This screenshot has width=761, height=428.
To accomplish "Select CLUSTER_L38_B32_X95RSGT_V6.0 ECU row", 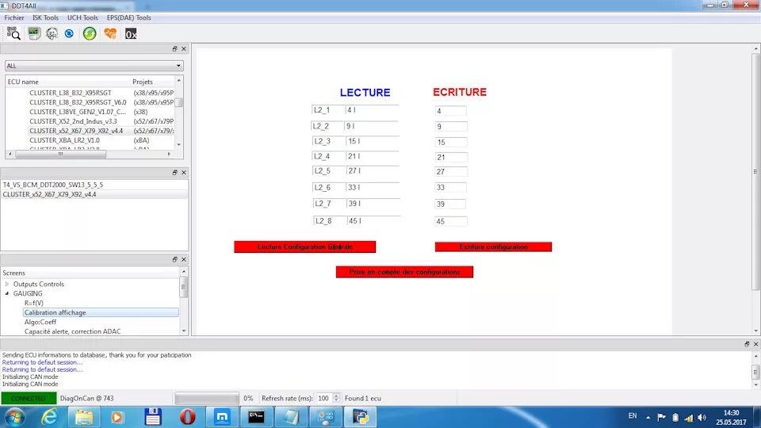I will (x=78, y=102).
